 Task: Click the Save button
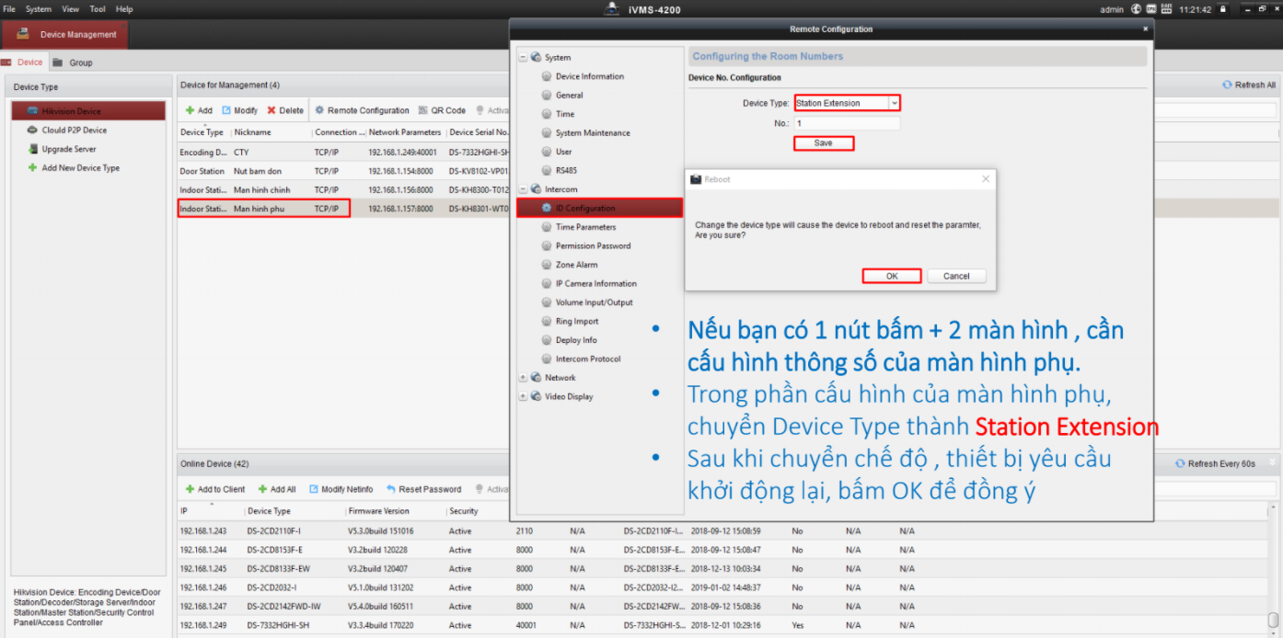coord(824,143)
